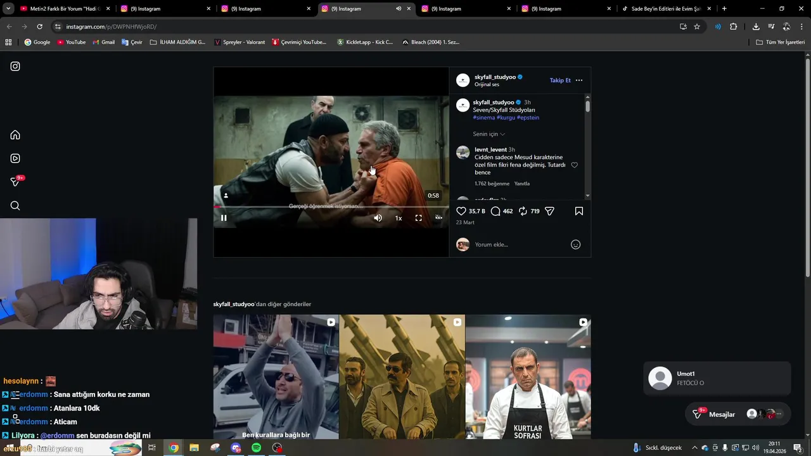Open the YouTube bookmark
811x456 pixels.
[71, 42]
